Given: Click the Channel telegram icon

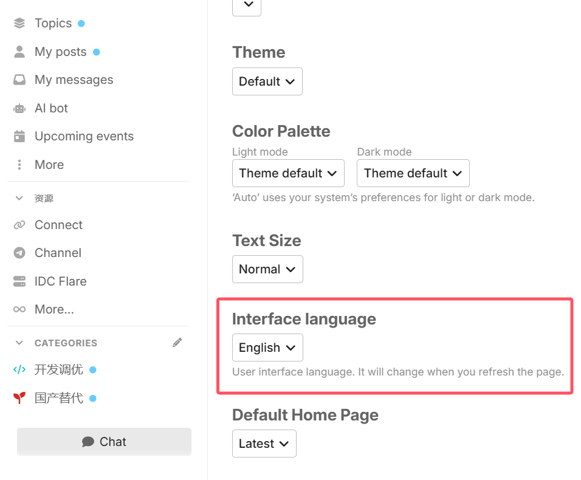Looking at the screenshot, I should click(x=19, y=253).
